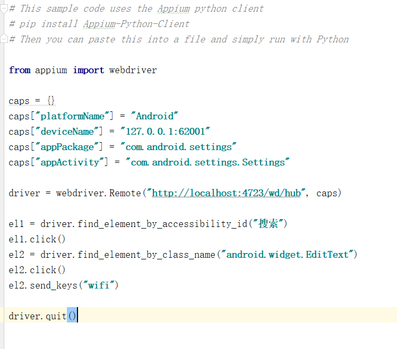This screenshot has width=397, height=349.
Task: Click the "wifi" string in send_keys
Action: (99, 285)
